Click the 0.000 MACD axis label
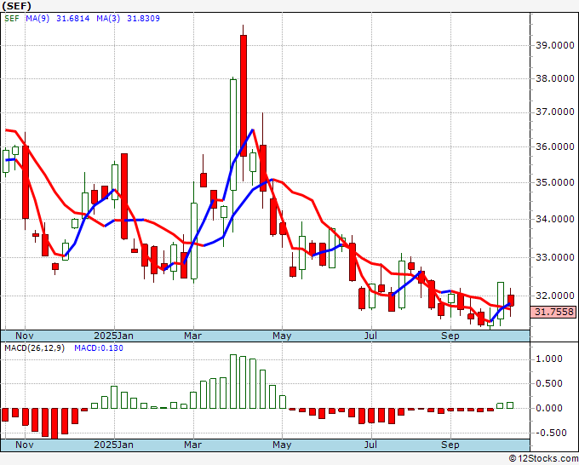The height and width of the screenshot is (465, 579). tap(548, 408)
